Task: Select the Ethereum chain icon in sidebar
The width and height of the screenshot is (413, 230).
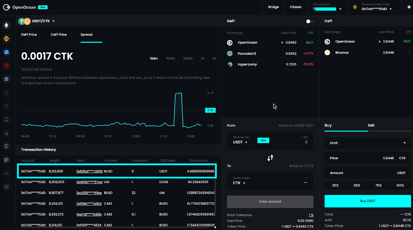Action: tap(6, 25)
